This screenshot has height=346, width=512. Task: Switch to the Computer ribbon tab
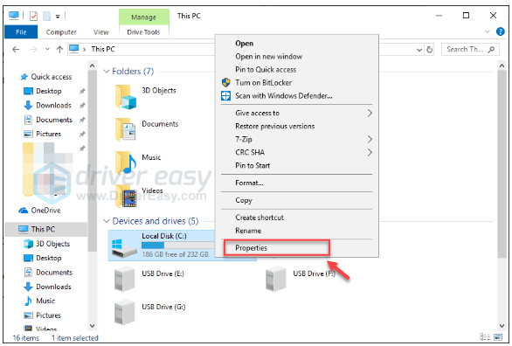(61, 32)
